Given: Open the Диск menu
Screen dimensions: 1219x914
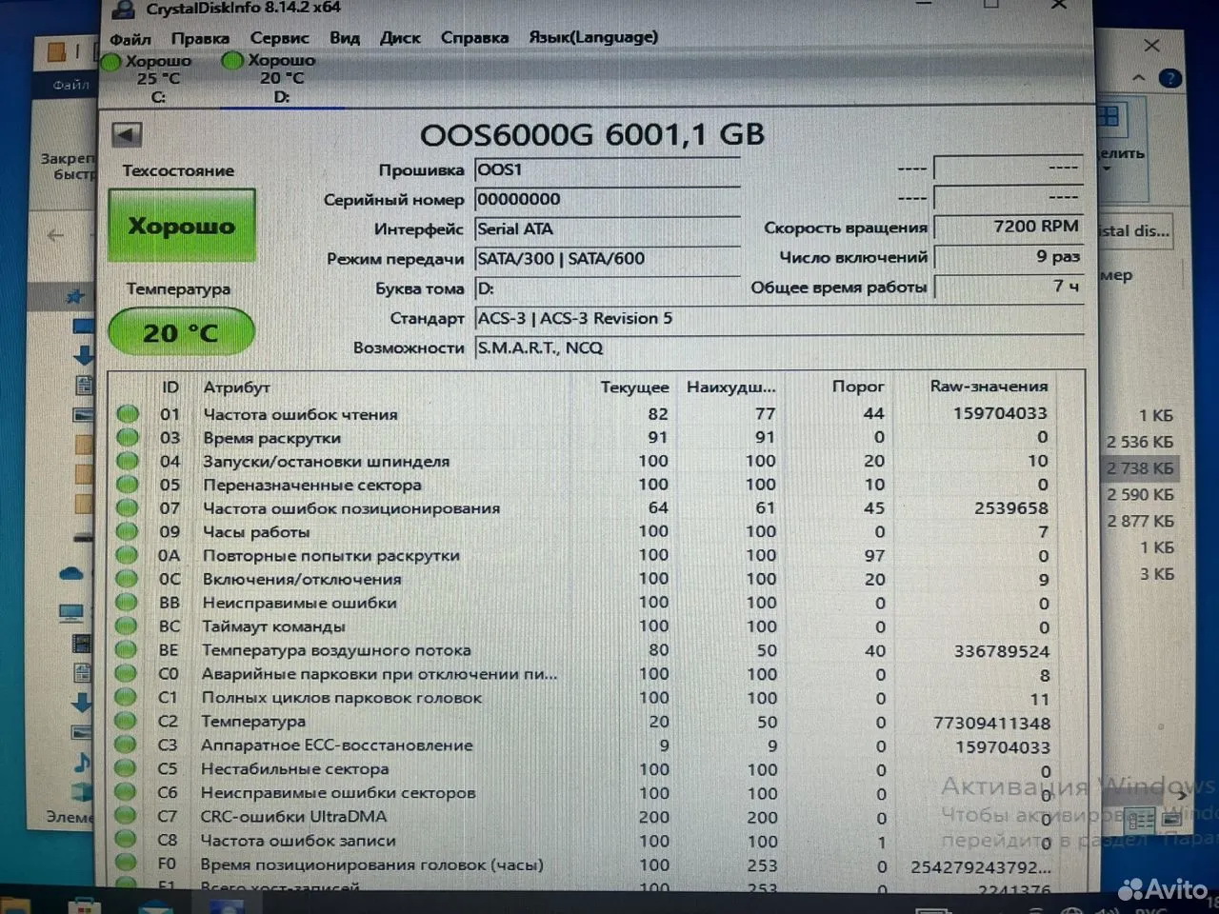Looking at the screenshot, I should pos(400,38).
